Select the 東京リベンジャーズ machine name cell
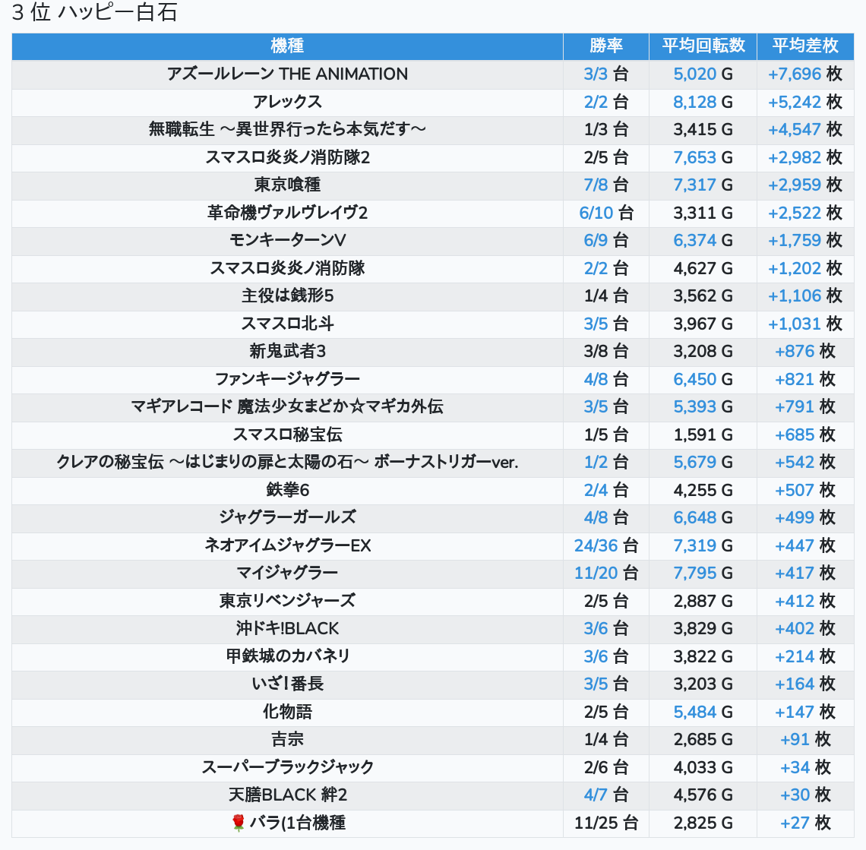The height and width of the screenshot is (850, 866). 287,601
